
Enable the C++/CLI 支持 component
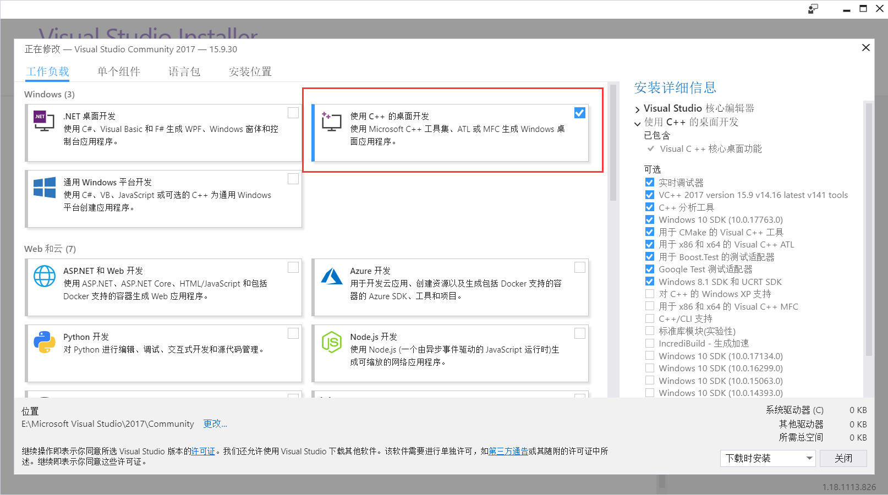tap(650, 318)
